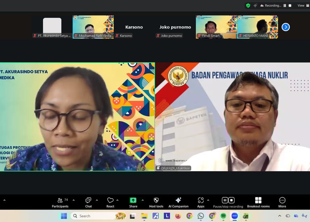310x222 pixels.
Task: Open the Apps menu
Action: (x=201, y=203)
